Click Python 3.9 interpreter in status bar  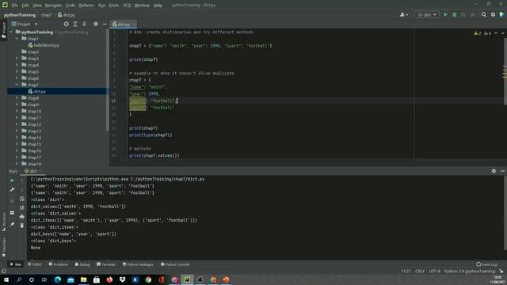[470, 271]
